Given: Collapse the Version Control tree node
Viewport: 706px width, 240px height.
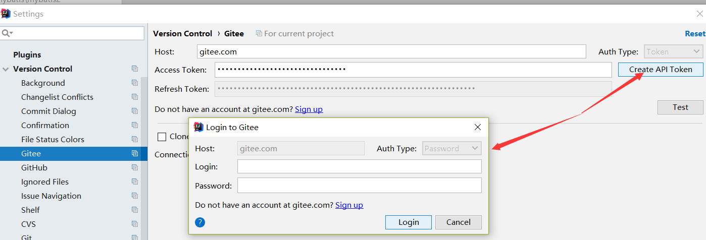Looking at the screenshot, I should pyautogui.click(x=6, y=69).
